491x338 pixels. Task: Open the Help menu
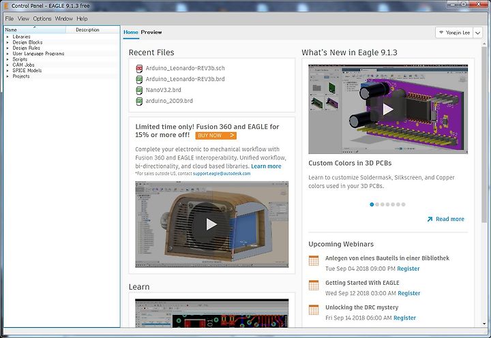[82, 19]
